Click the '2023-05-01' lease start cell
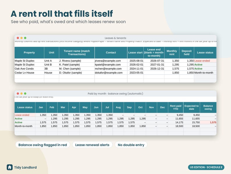Image resolution: width=231 pixels, height=174 pixels. pyautogui.click(x=135, y=73)
